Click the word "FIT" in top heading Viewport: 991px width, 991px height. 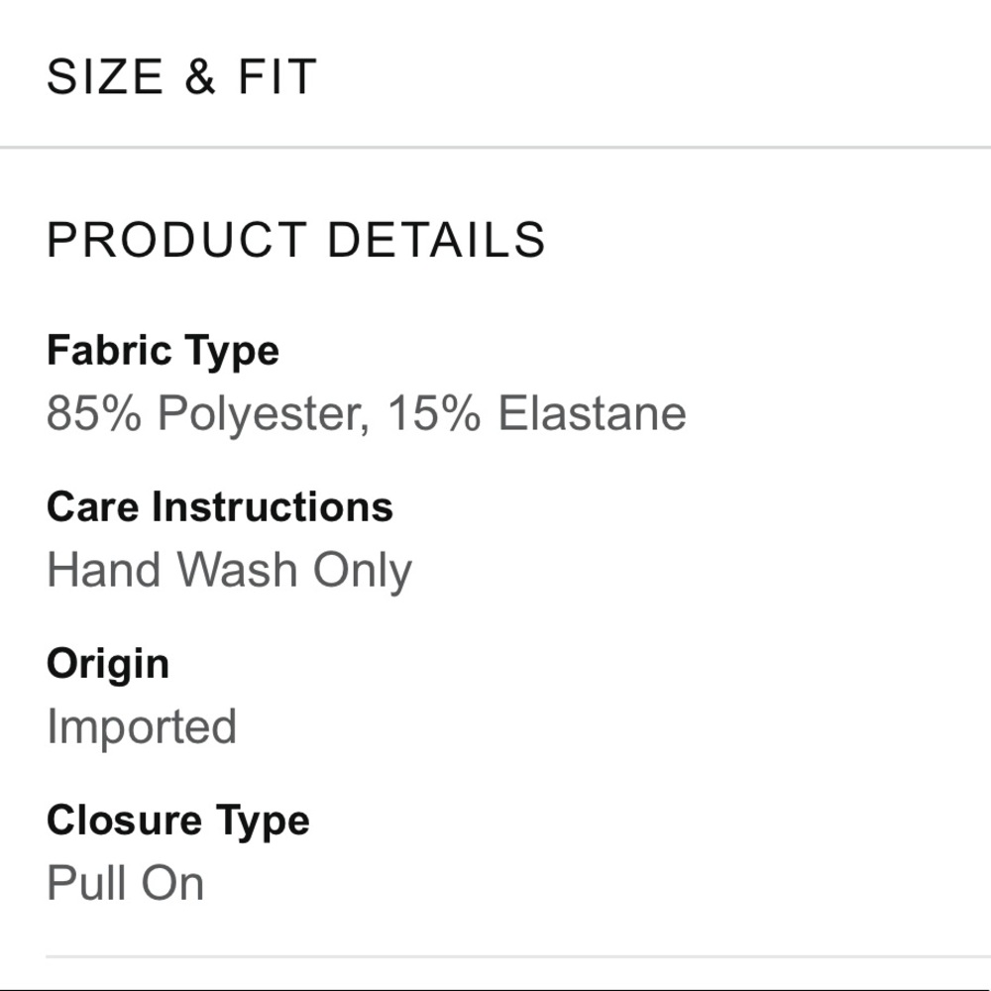[276, 77]
